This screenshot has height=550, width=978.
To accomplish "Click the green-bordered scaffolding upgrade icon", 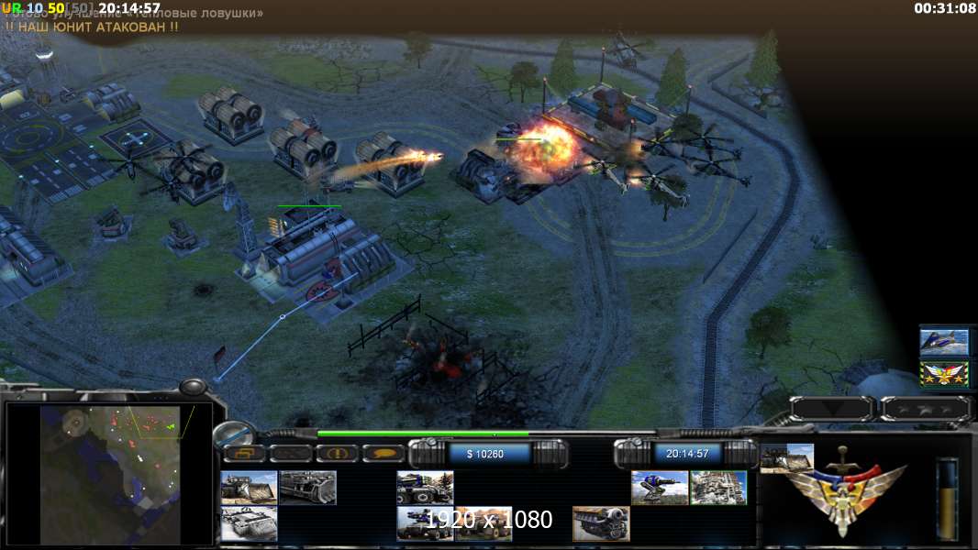I will pyautogui.click(x=718, y=487).
